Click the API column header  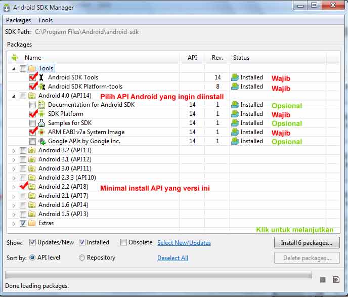pos(192,58)
